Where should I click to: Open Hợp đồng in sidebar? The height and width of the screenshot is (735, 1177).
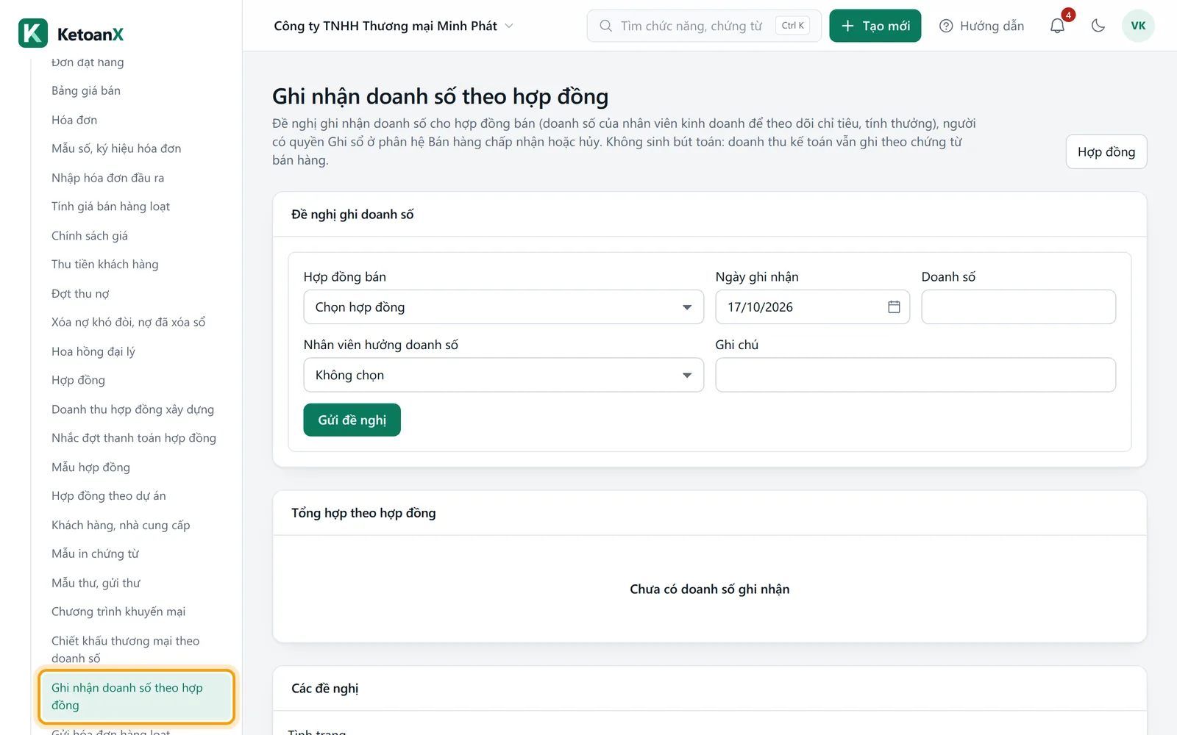79,380
